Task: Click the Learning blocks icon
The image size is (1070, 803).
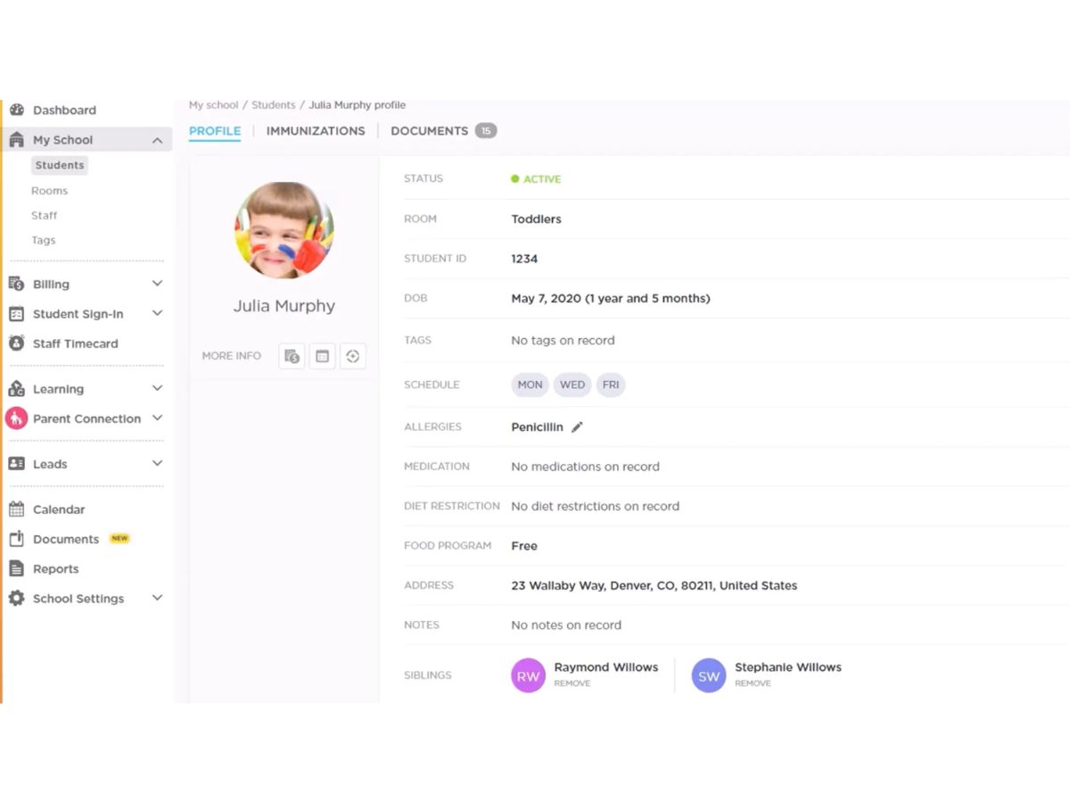Action: pyautogui.click(x=16, y=389)
